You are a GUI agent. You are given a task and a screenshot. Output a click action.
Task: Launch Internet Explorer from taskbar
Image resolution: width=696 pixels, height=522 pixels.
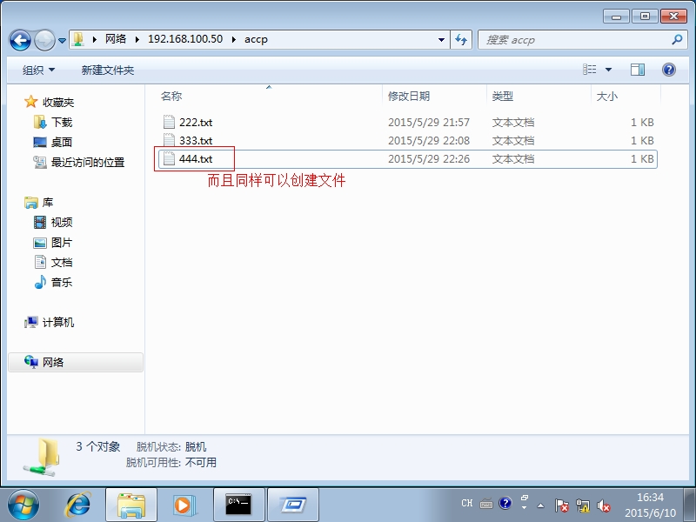[78, 505]
